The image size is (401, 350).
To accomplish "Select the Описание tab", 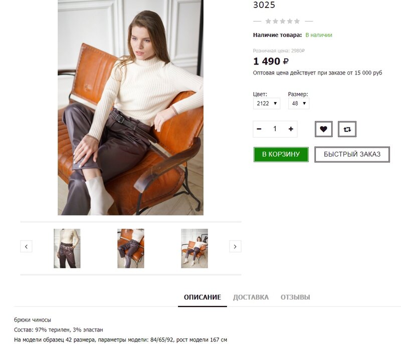I will point(203,297).
